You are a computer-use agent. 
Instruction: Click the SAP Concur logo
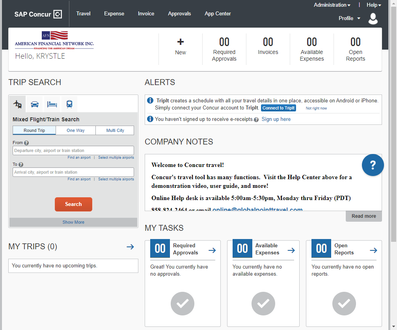pos(38,14)
